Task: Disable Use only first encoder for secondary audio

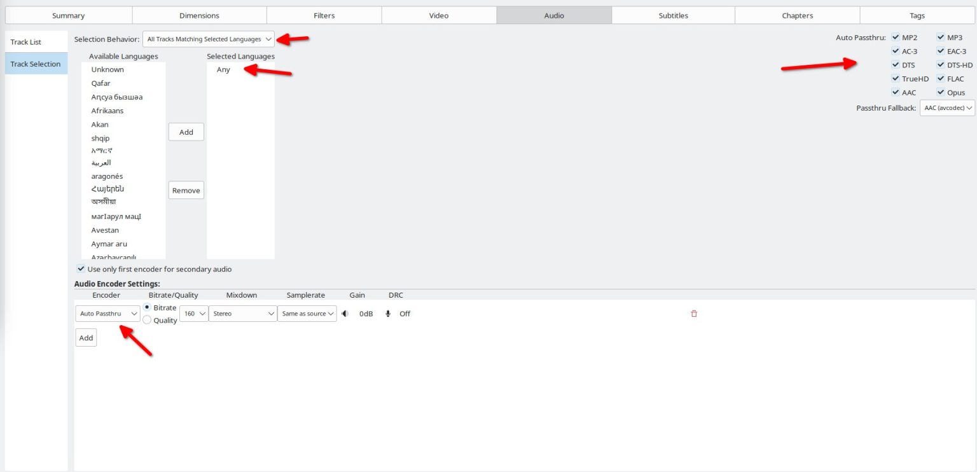Action: point(81,269)
